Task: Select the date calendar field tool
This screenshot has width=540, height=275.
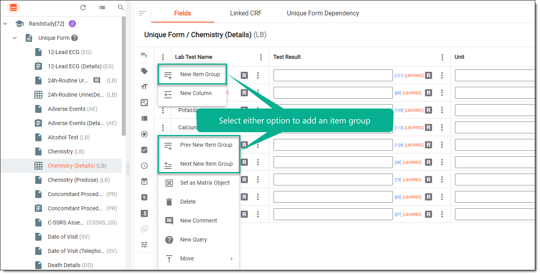Action: [x=144, y=181]
